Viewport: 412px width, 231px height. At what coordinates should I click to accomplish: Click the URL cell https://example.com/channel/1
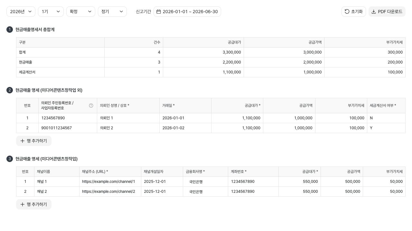110,182
